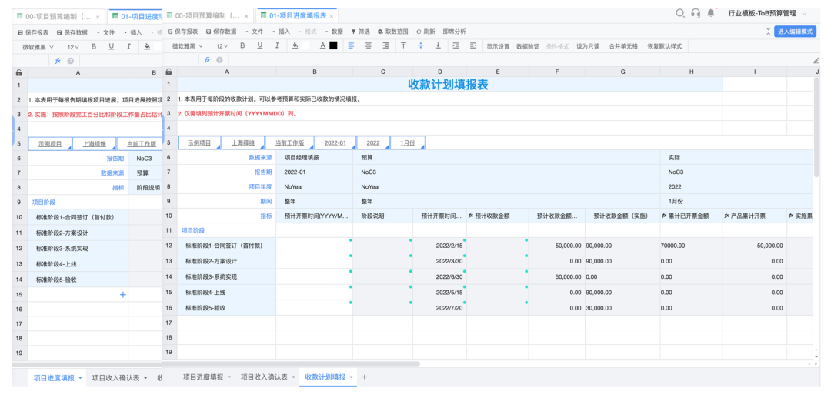Click the fill color bucket icon in right window
831x395 pixels.
pos(295,45)
